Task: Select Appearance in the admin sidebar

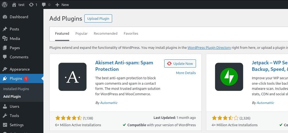Action: [x=20, y=69]
